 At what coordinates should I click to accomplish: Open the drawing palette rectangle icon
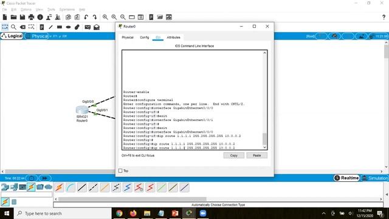click(x=132, y=17)
